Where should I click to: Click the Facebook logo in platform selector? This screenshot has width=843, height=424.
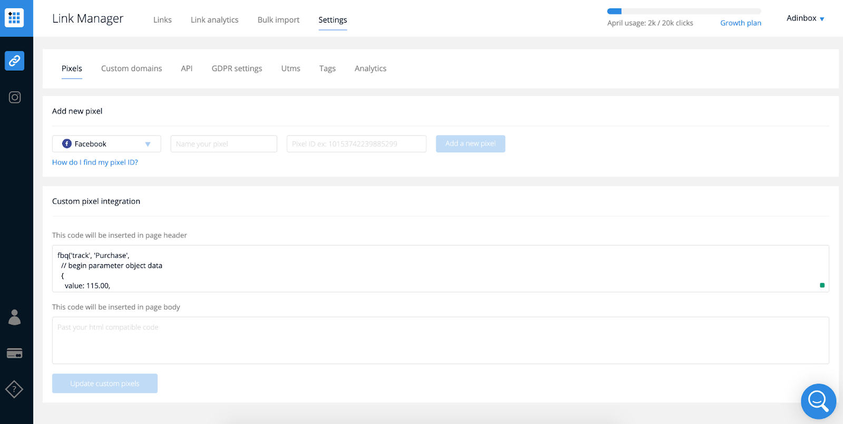[x=67, y=143]
